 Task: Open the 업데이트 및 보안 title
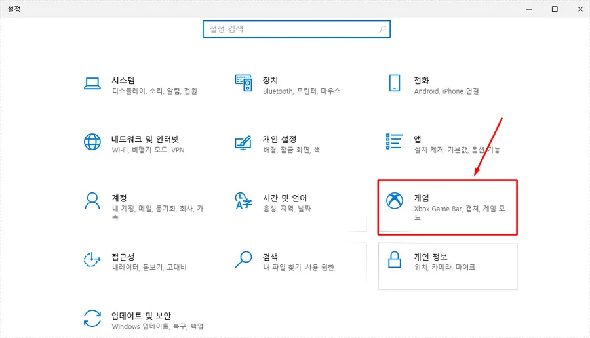tap(141, 316)
